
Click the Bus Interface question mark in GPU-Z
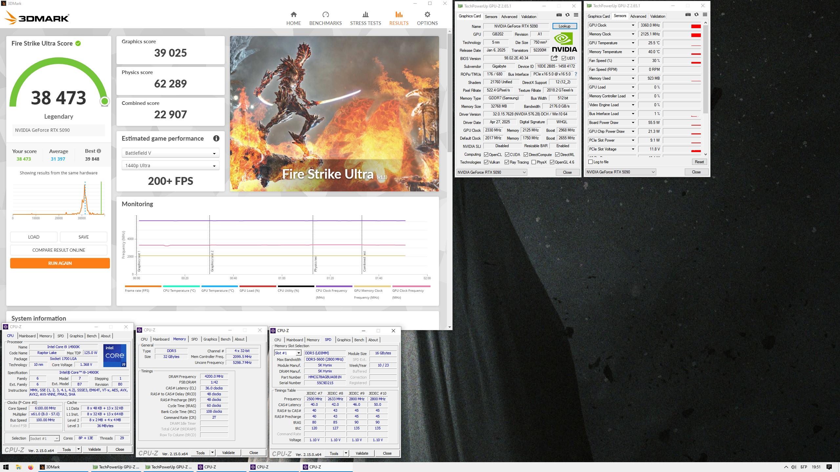pyautogui.click(x=576, y=74)
